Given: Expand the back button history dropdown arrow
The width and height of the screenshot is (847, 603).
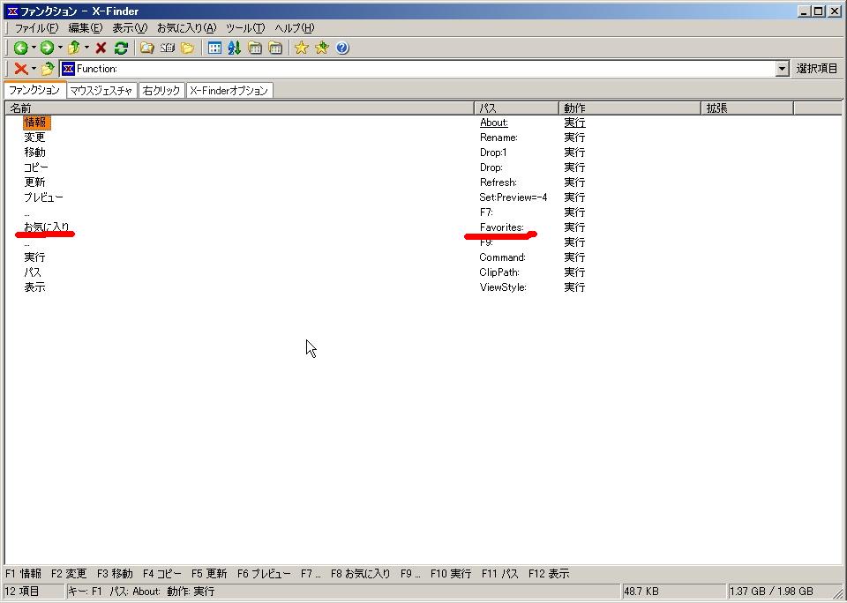Looking at the screenshot, I should [x=34, y=48].
